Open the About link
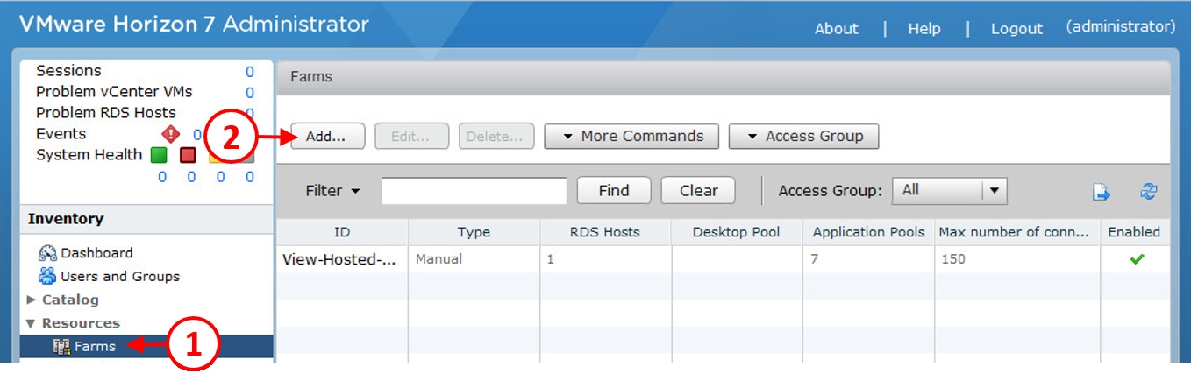The width and height of the screenshot is (1191, 388). [837, 29]
